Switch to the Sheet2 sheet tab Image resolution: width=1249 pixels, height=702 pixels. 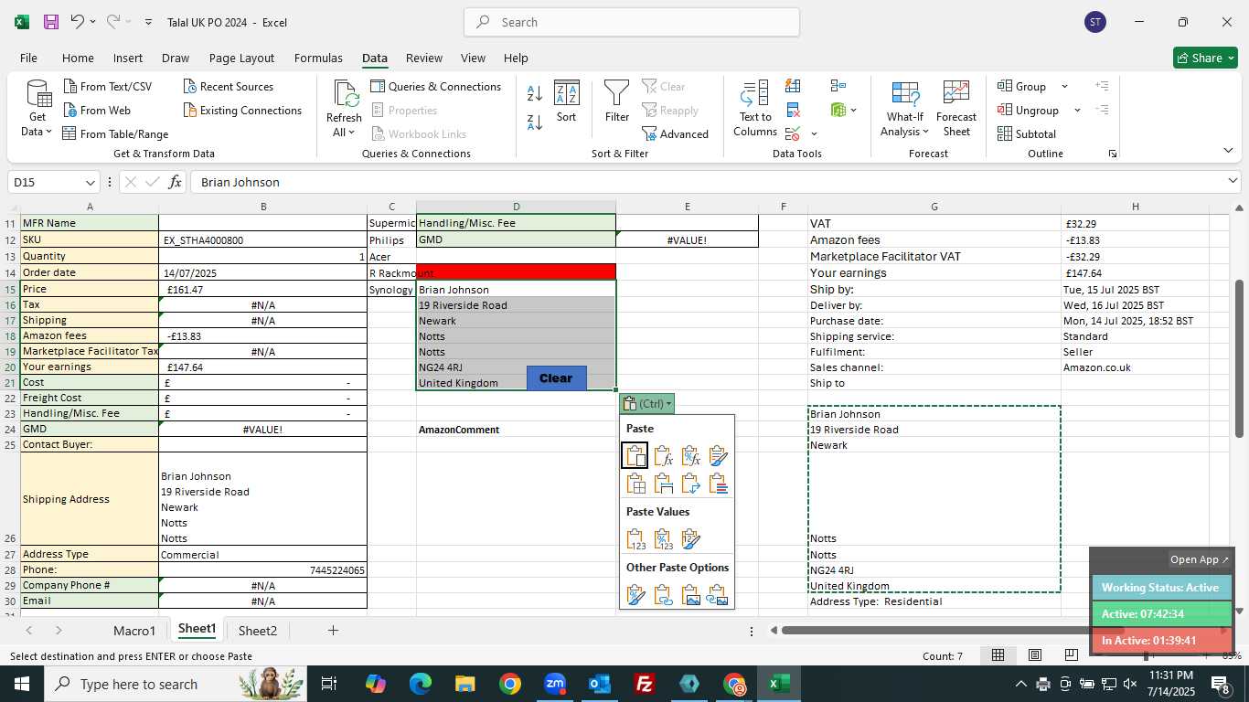coord(258,631)
